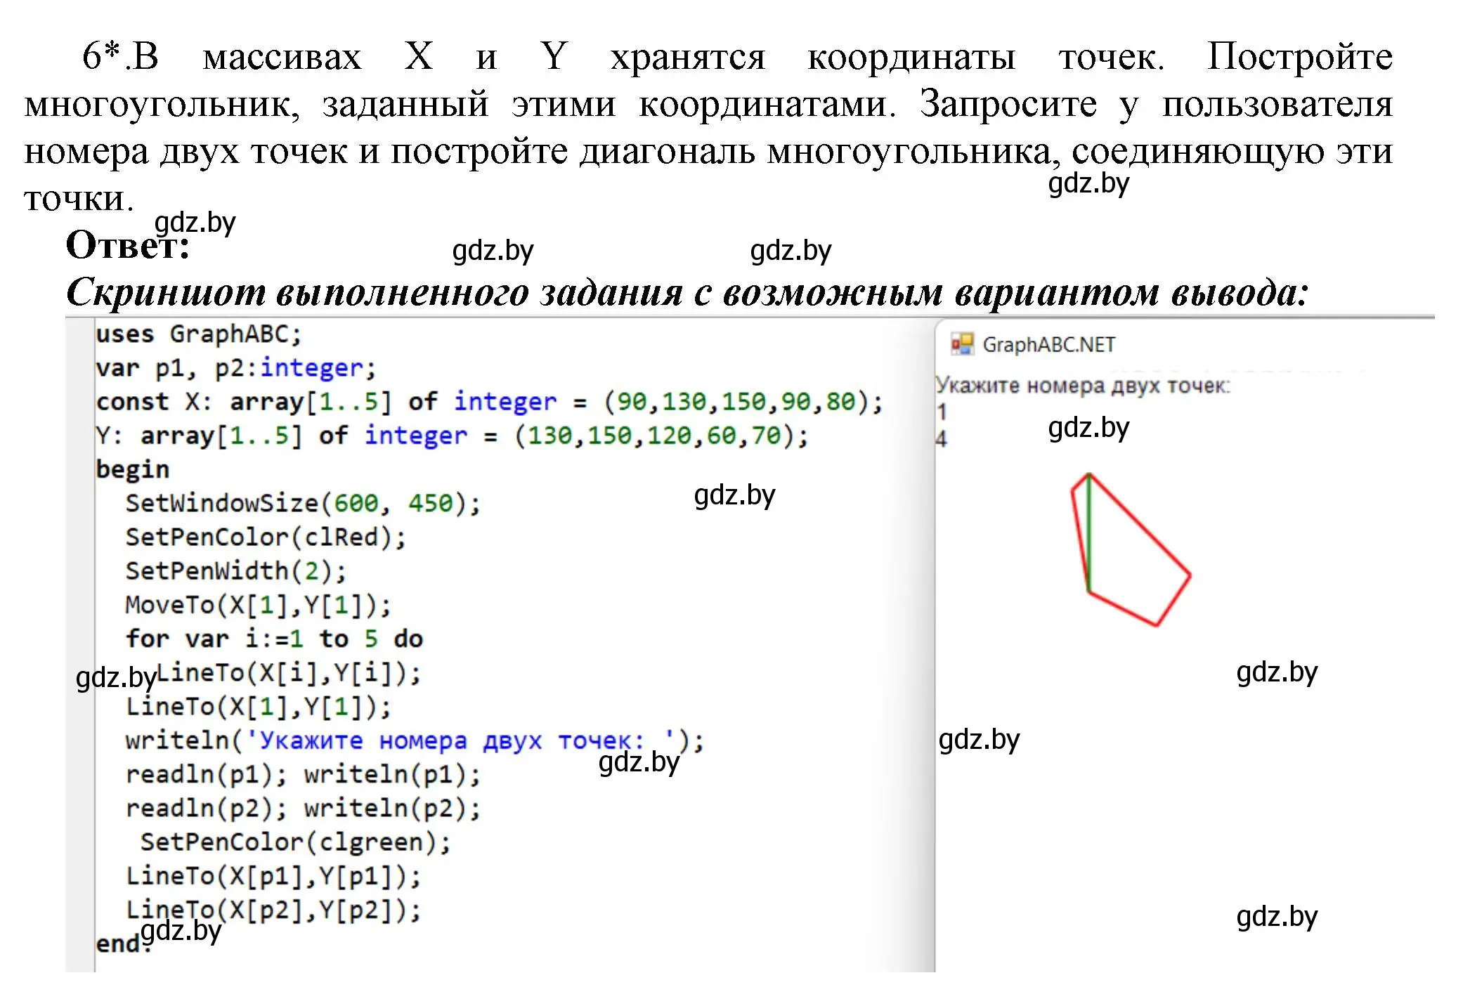Click the 'var p1, p2:integer;' line
1470x999 pixels.
[236, 368]
